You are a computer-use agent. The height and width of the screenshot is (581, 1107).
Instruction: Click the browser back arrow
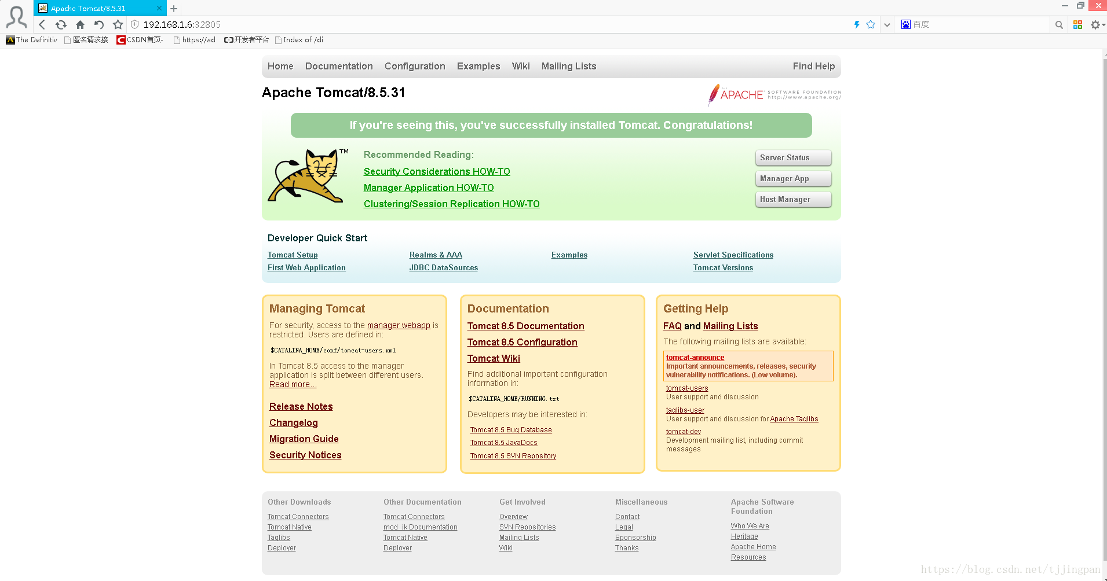click(42, 24)
